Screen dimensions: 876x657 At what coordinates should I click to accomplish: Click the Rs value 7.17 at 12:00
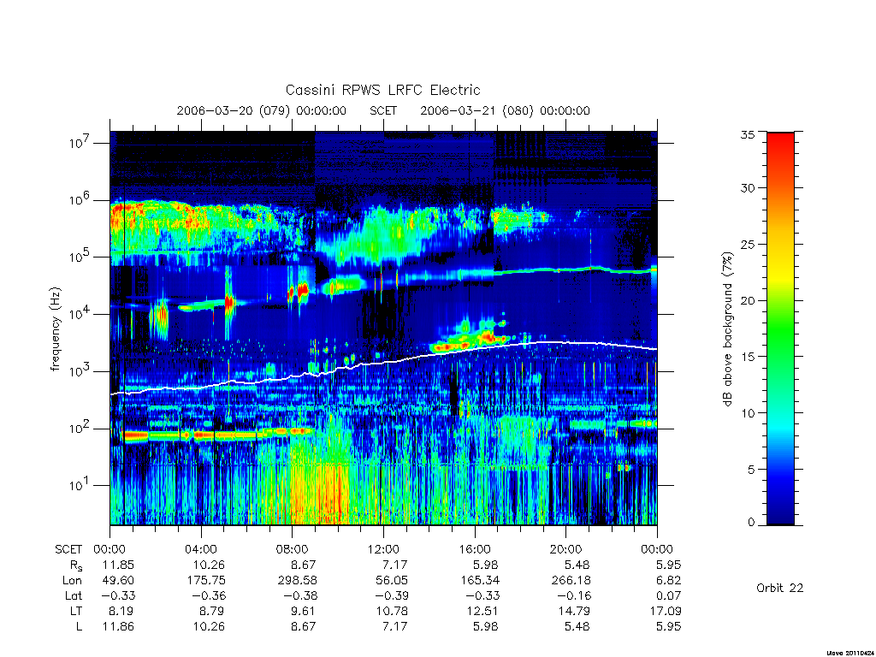pos(395,565)
